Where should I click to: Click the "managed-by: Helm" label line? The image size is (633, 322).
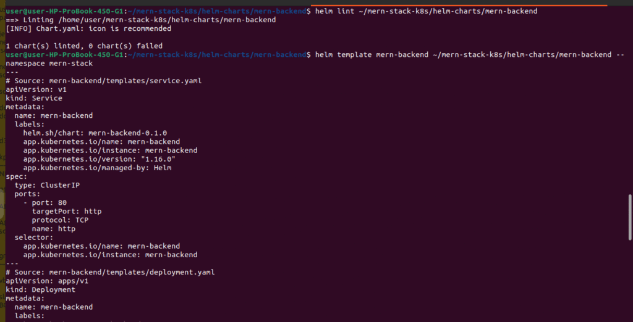pyautogui.click(x=97, y=167)
